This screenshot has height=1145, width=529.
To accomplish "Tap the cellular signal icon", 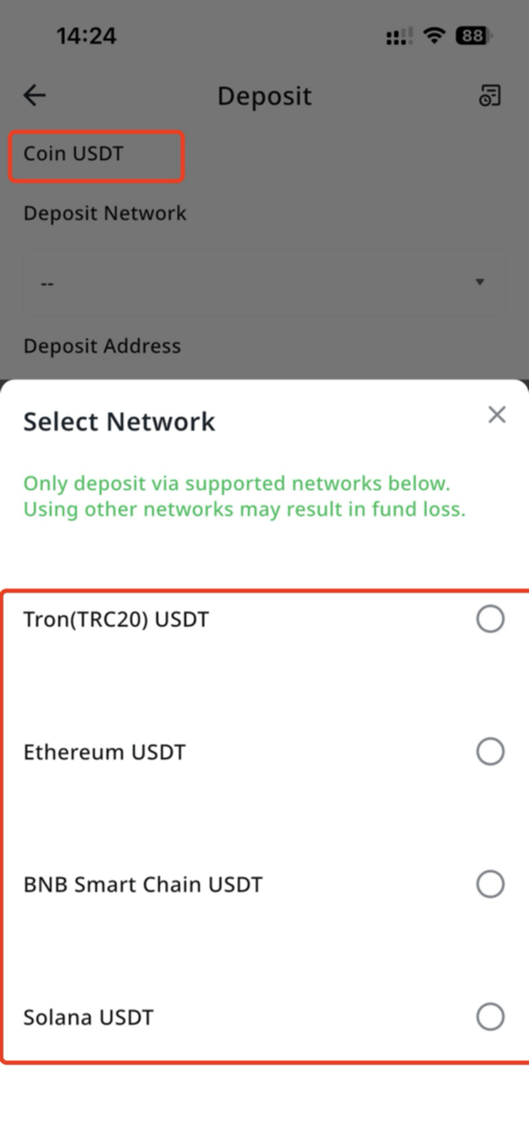I will (399, 36).
